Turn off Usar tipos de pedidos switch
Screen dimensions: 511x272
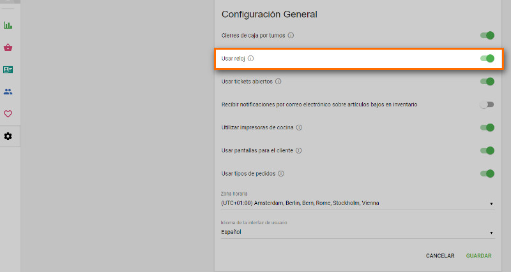click(487, 173)
